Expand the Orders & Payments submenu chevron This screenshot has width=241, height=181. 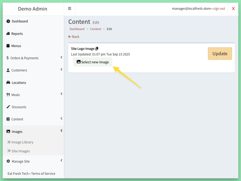point(62,57)
